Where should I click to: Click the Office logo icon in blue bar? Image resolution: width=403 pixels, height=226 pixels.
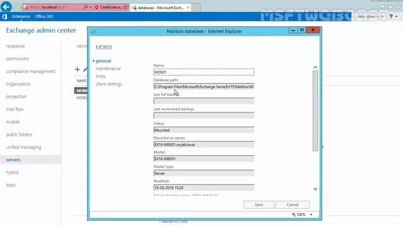tap(4, 17)
